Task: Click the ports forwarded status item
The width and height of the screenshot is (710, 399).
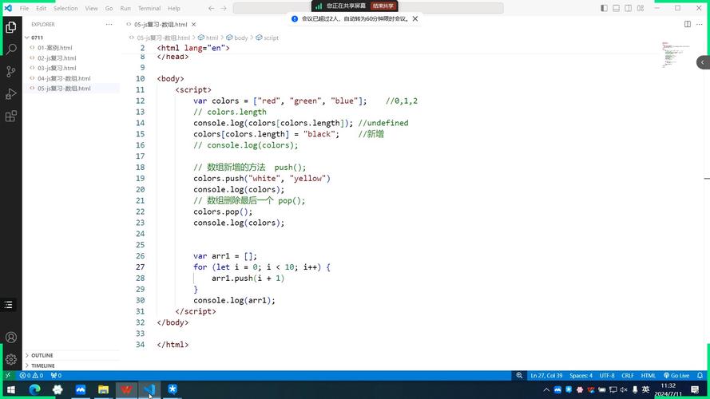Action: click(56, 376)
